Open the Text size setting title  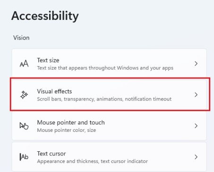pos(48,60)
